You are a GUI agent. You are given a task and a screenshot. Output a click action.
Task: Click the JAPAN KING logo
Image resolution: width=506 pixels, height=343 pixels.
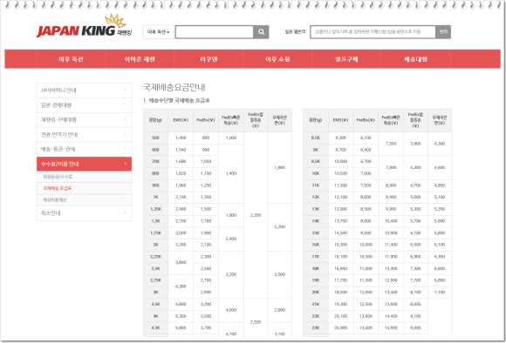pos(85,26)
